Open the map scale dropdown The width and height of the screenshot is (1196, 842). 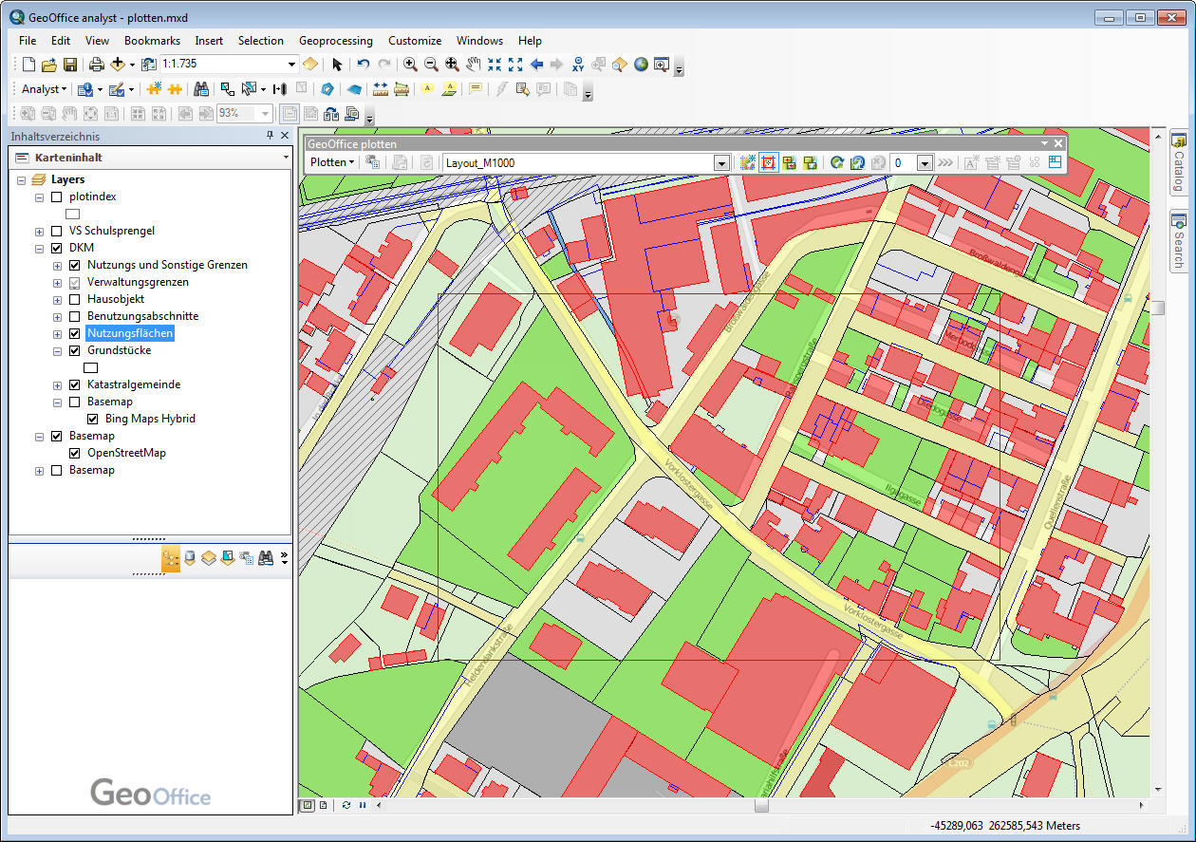(291, 65)
